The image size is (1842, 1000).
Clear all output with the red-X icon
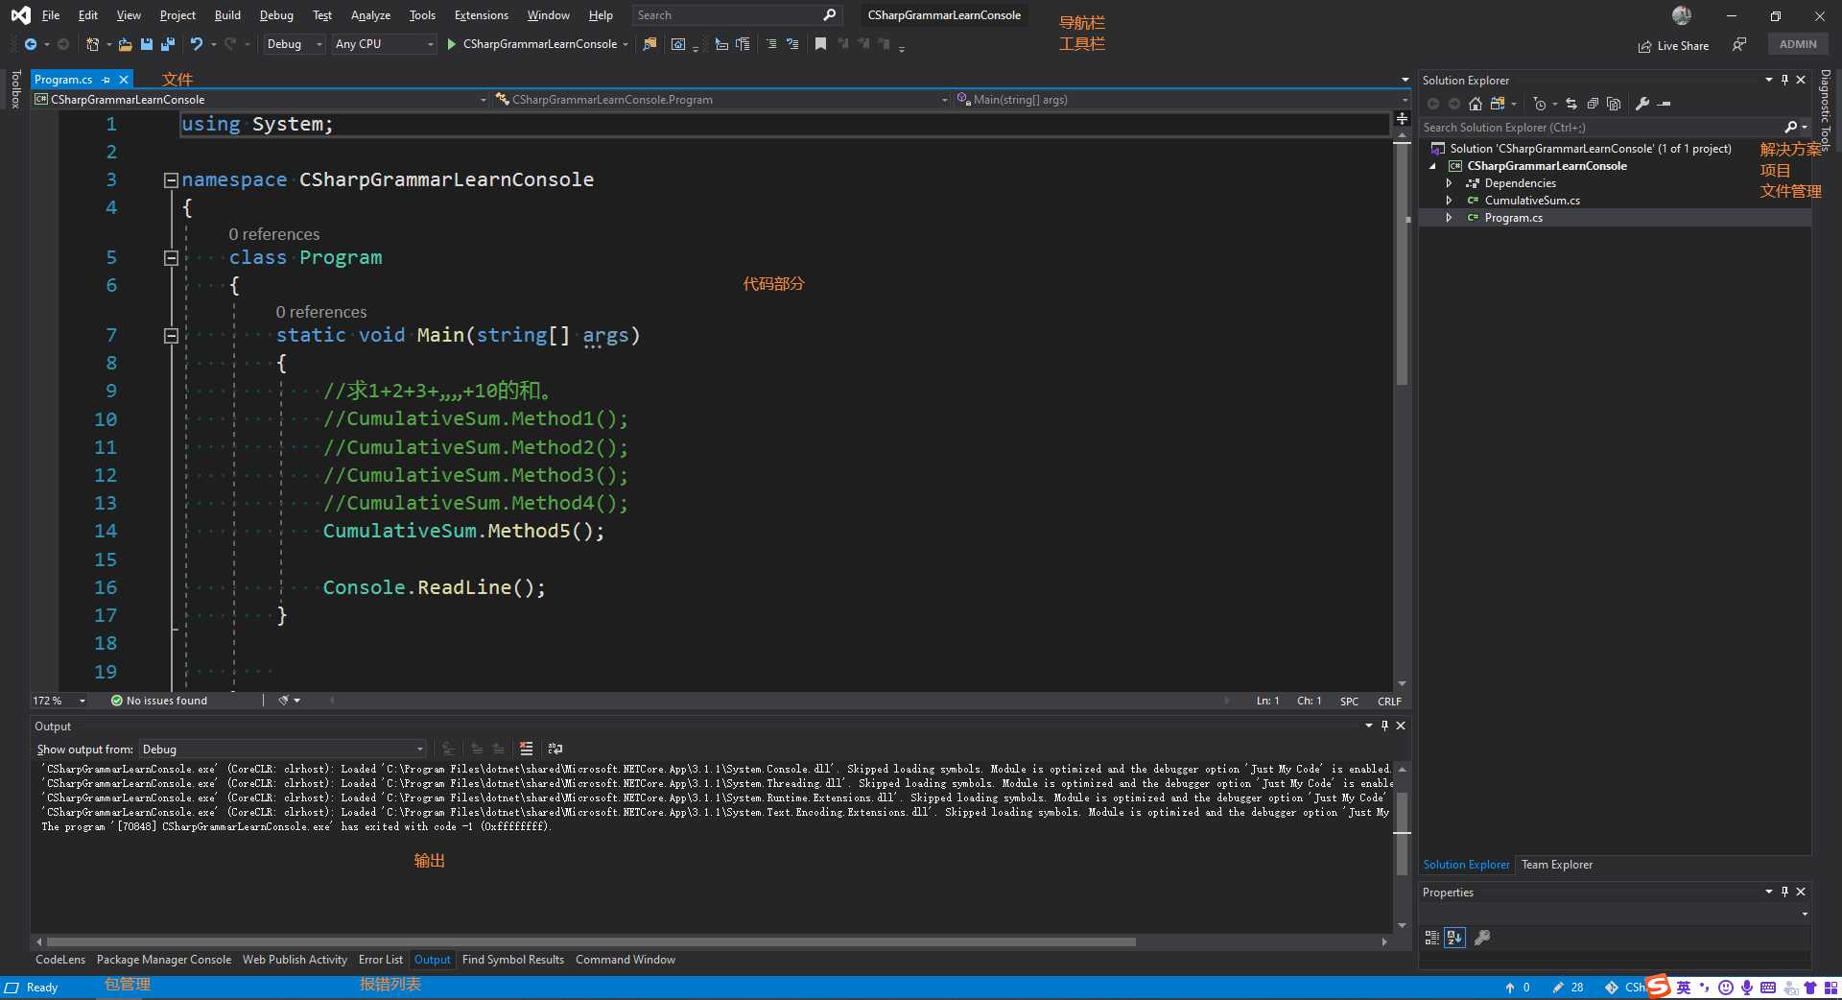click(x=526, y=749)
